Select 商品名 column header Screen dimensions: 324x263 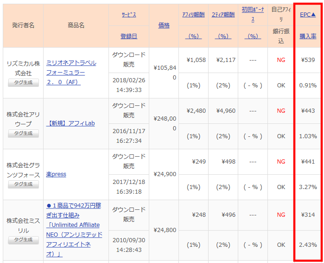pos(76,25)
